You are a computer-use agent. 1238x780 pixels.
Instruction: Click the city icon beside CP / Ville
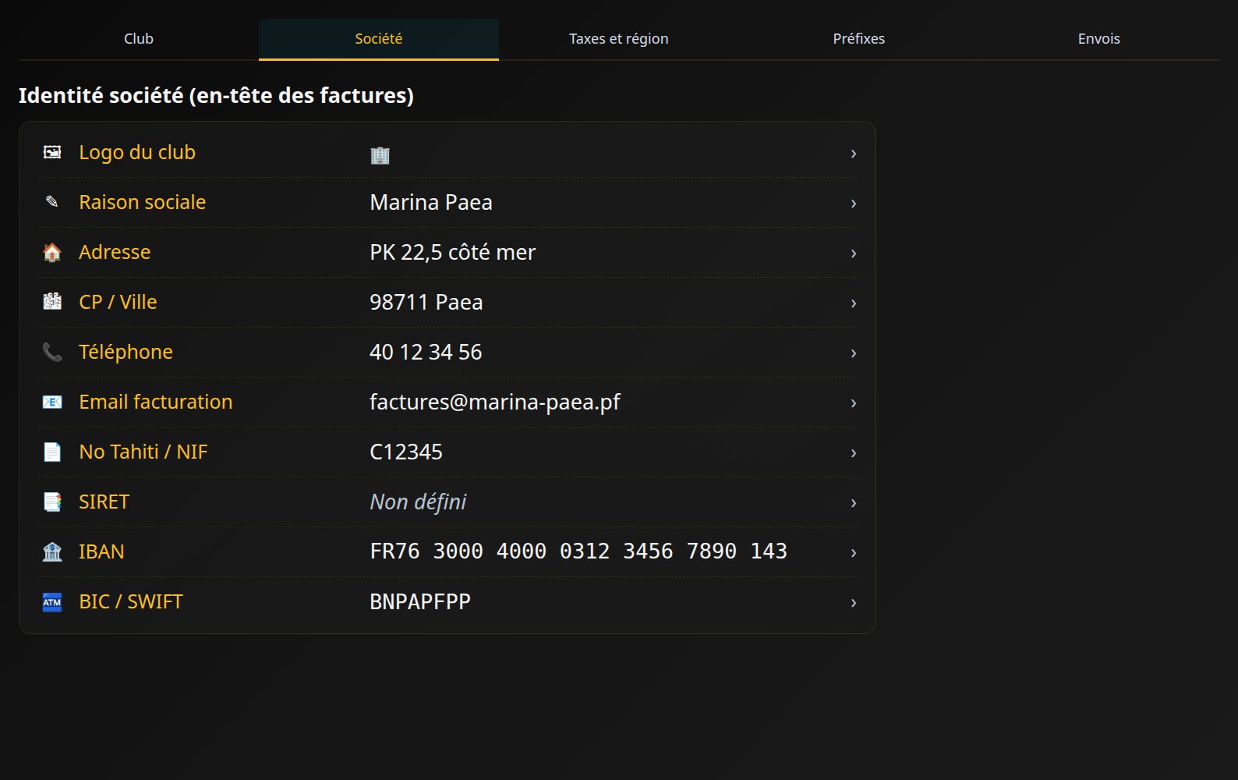click(x=52, y=302)
